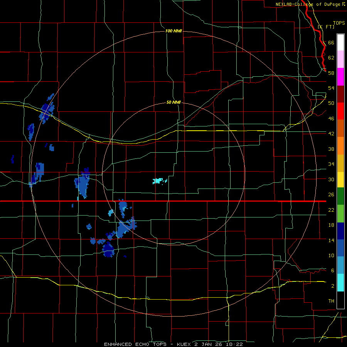The height and width of the screenshot is (347, 347).
Task: Select the light pink legend color band
Action: 340,59
